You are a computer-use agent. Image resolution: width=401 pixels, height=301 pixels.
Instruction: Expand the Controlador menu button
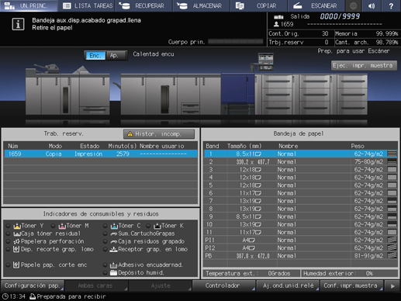[223, 285]
